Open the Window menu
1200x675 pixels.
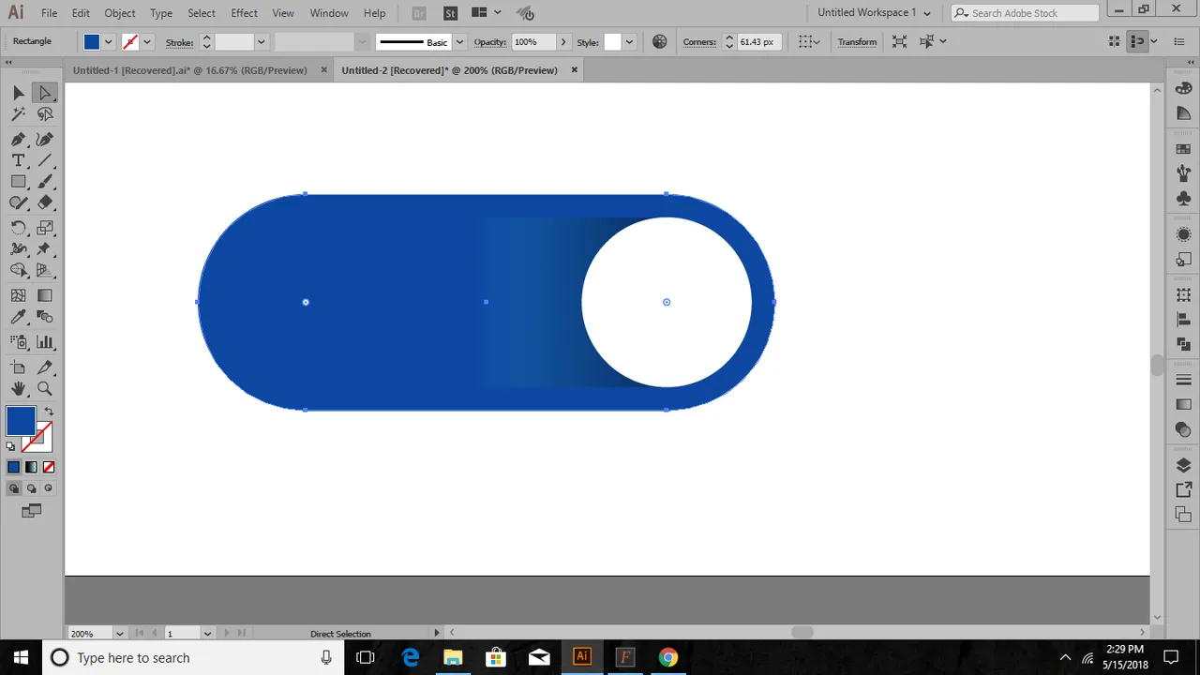(x=329, y=13)
